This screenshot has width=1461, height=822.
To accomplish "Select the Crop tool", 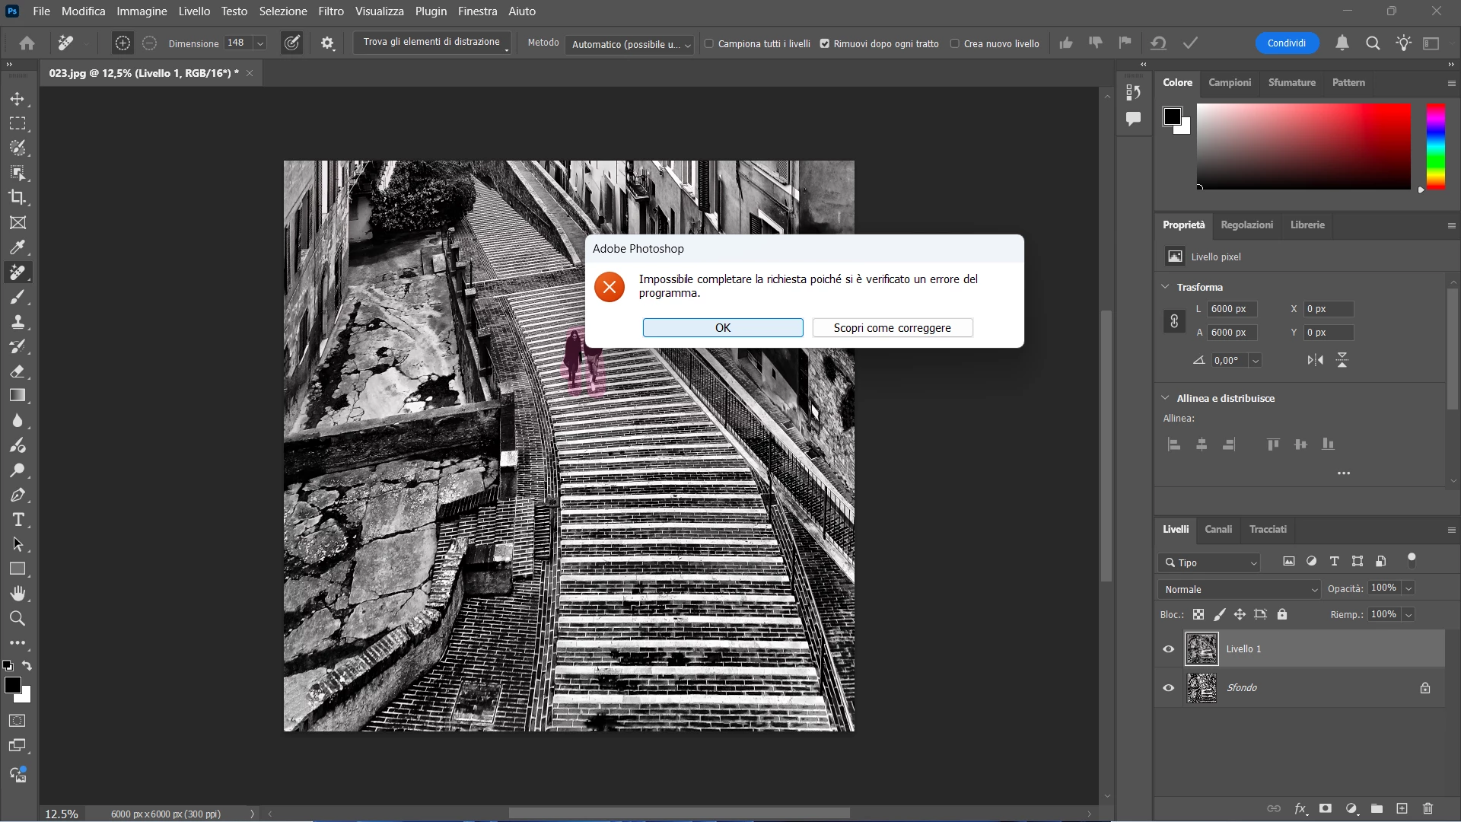I will point(18,197).
